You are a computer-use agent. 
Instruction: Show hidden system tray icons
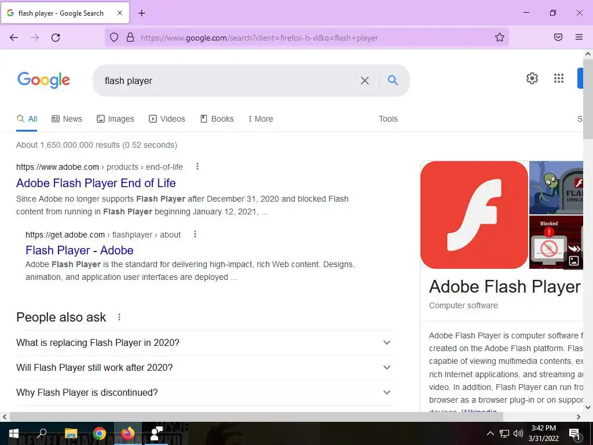(x=490, y=433)
